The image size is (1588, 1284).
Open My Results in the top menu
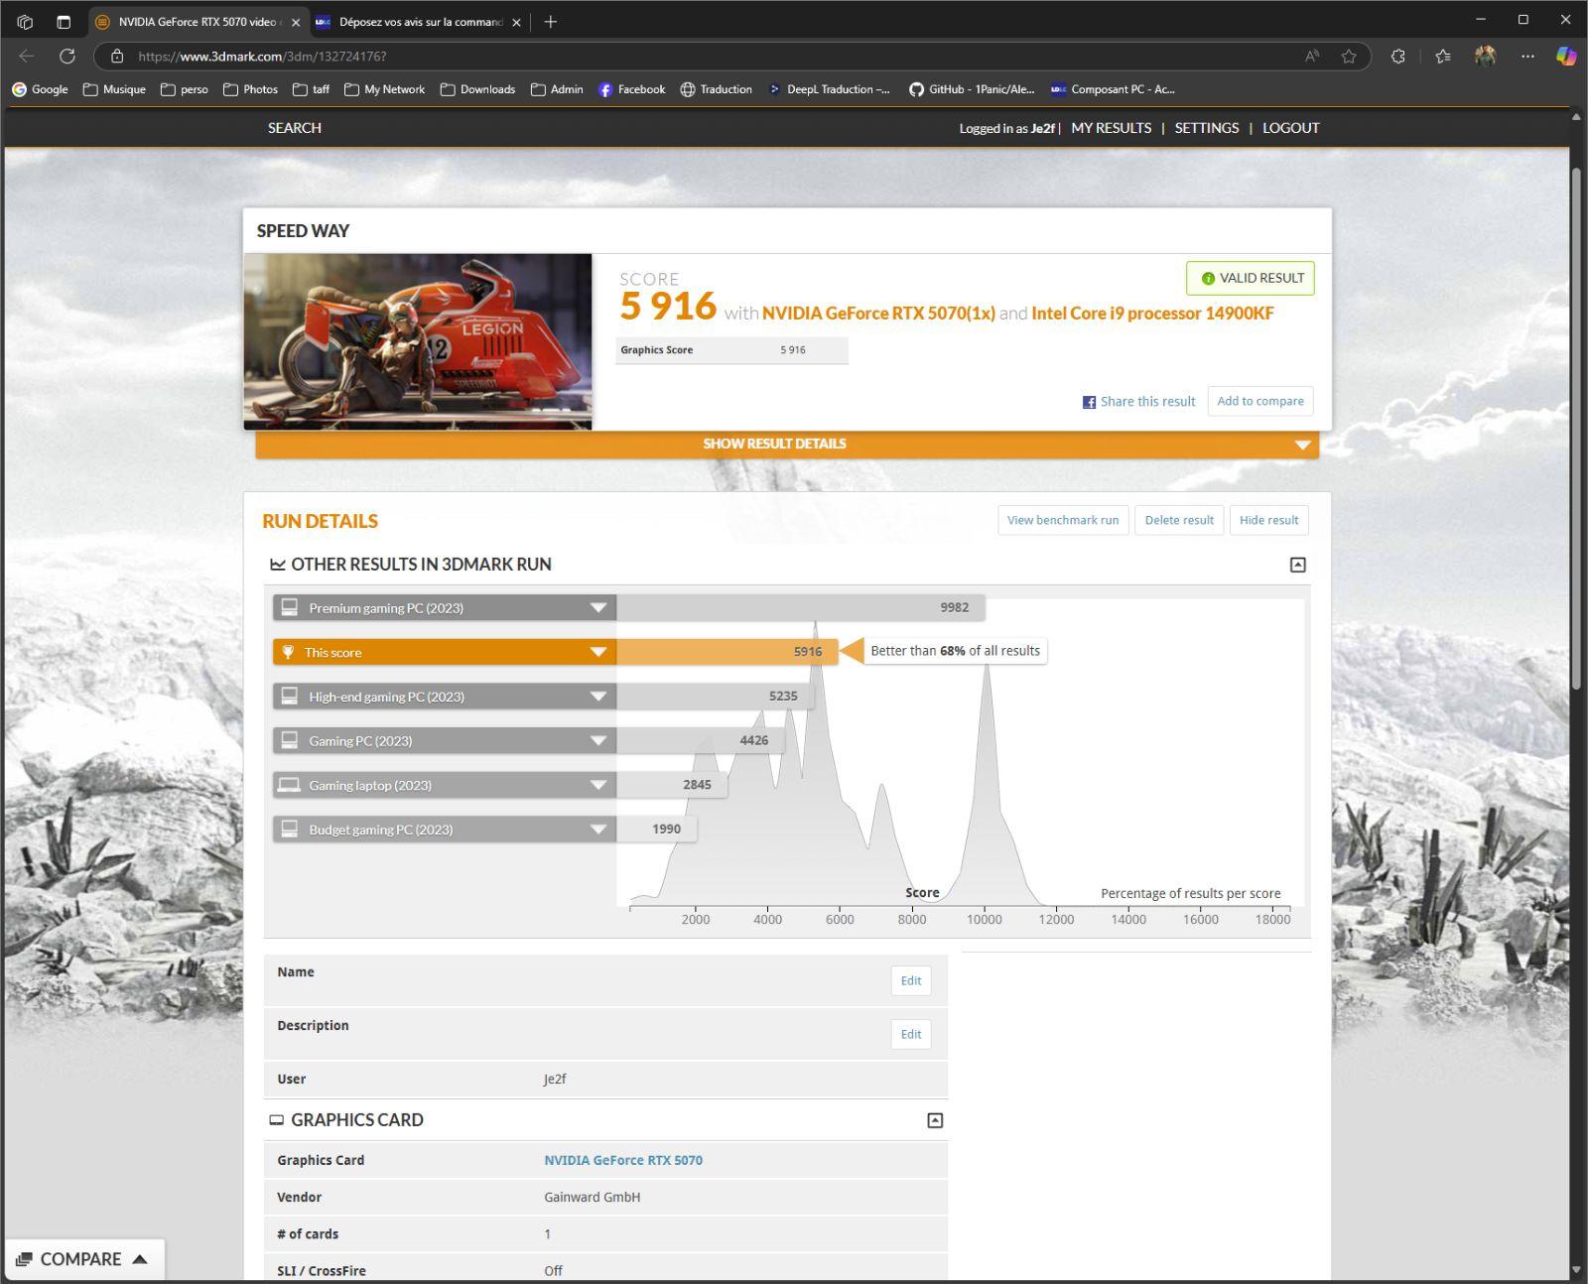1111,128
